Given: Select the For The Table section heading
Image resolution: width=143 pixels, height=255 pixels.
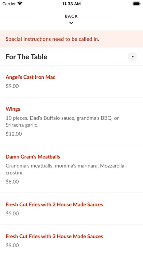Looking at the screenshot, I should click(27, 57).
